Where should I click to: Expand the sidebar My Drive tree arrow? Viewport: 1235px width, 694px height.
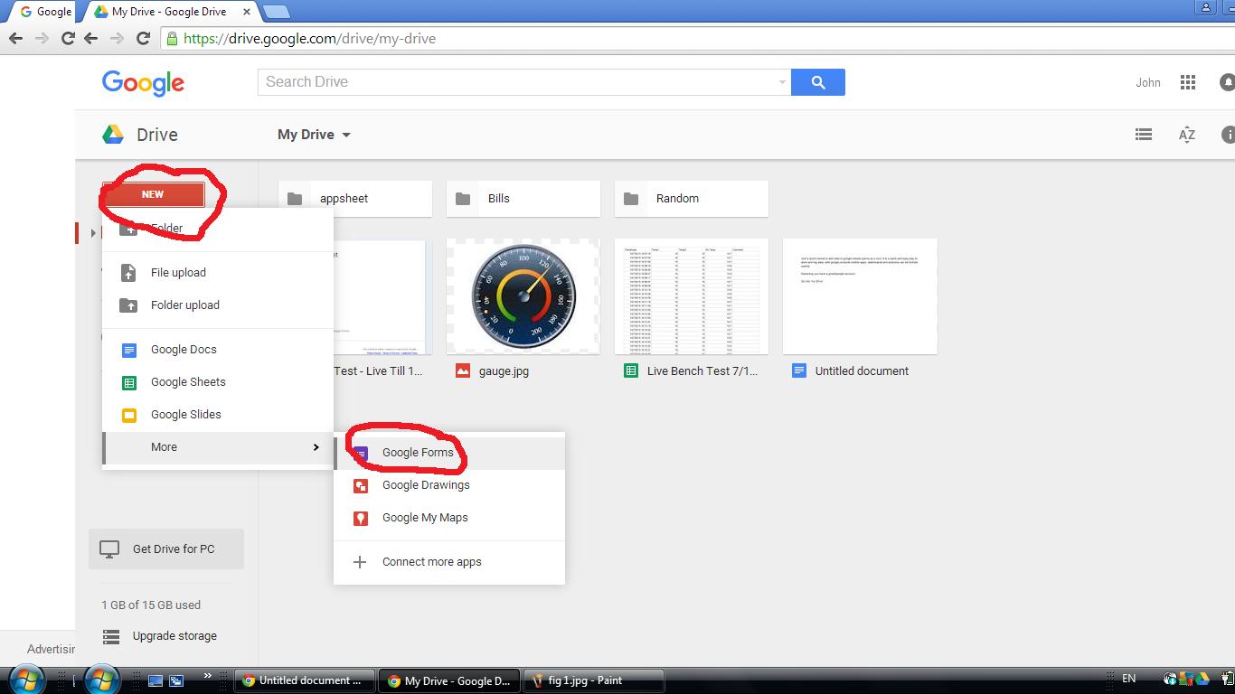(x=93, y=233)
